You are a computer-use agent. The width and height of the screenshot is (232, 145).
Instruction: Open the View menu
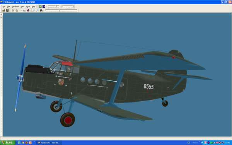coord(22,7)
